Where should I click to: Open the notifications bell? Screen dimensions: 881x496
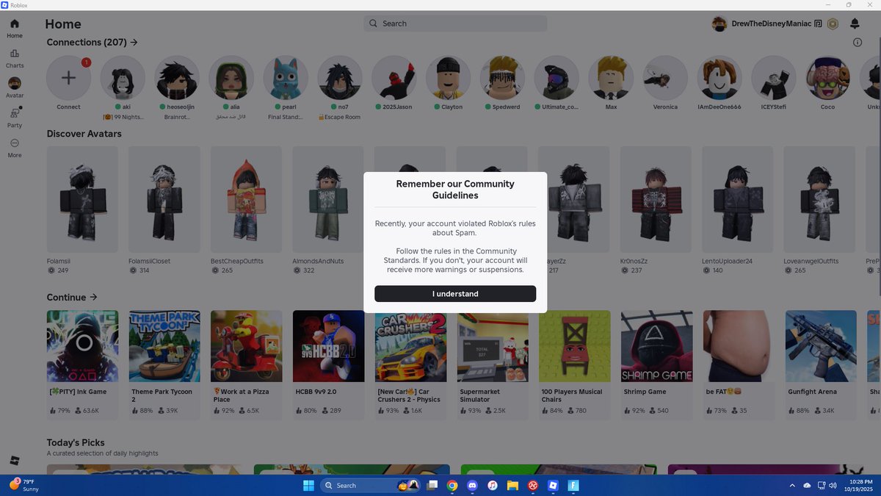(855, 24)
